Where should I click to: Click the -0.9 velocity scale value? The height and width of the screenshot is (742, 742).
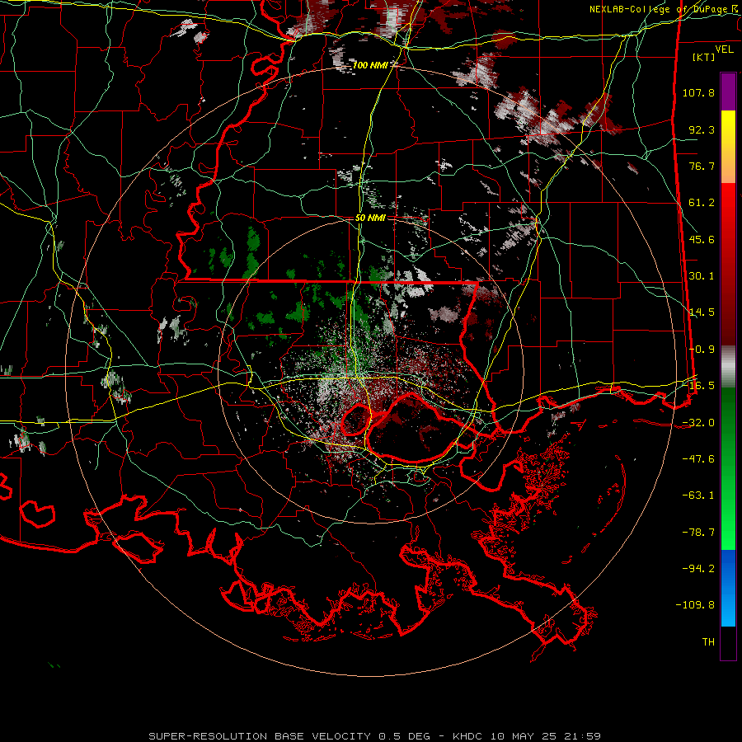pyautogui.click(x=702, y=350)
